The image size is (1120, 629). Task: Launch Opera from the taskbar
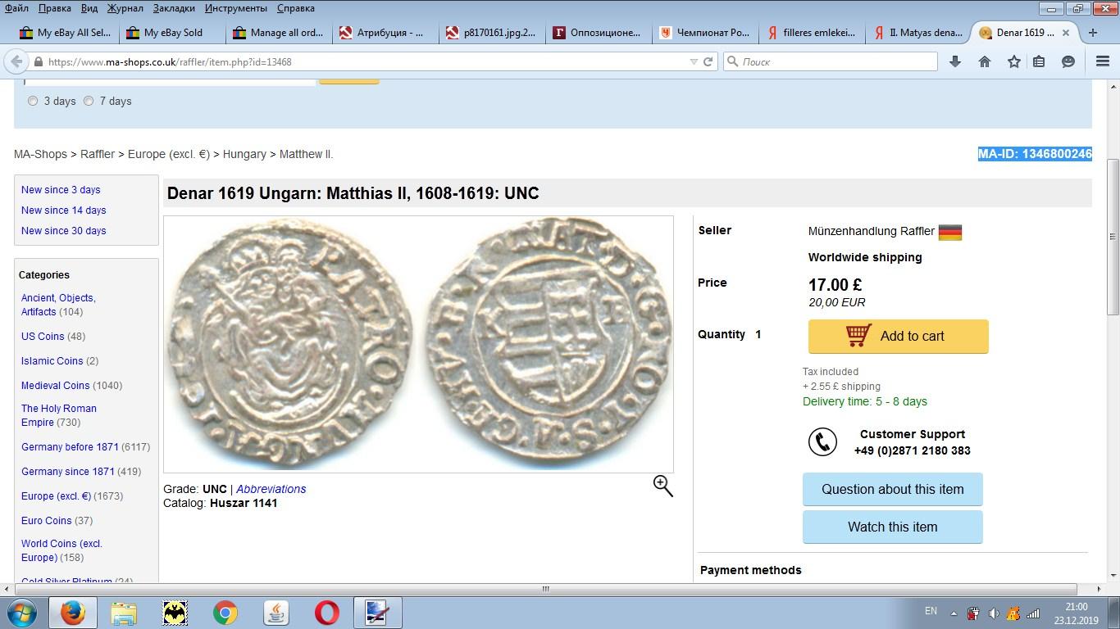pos(327,613)
